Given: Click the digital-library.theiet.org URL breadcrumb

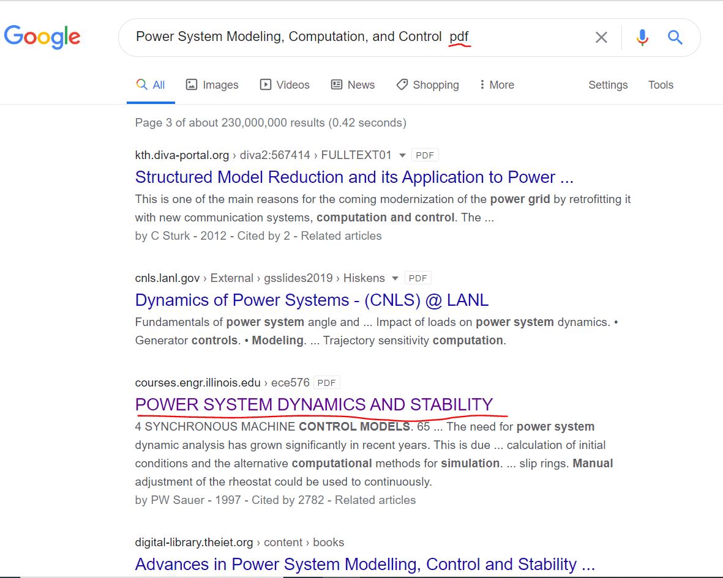Looking at the screenshot, I should pos(239,543).
